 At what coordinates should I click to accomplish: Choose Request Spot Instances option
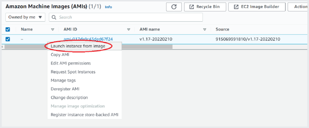coord(73,72)
